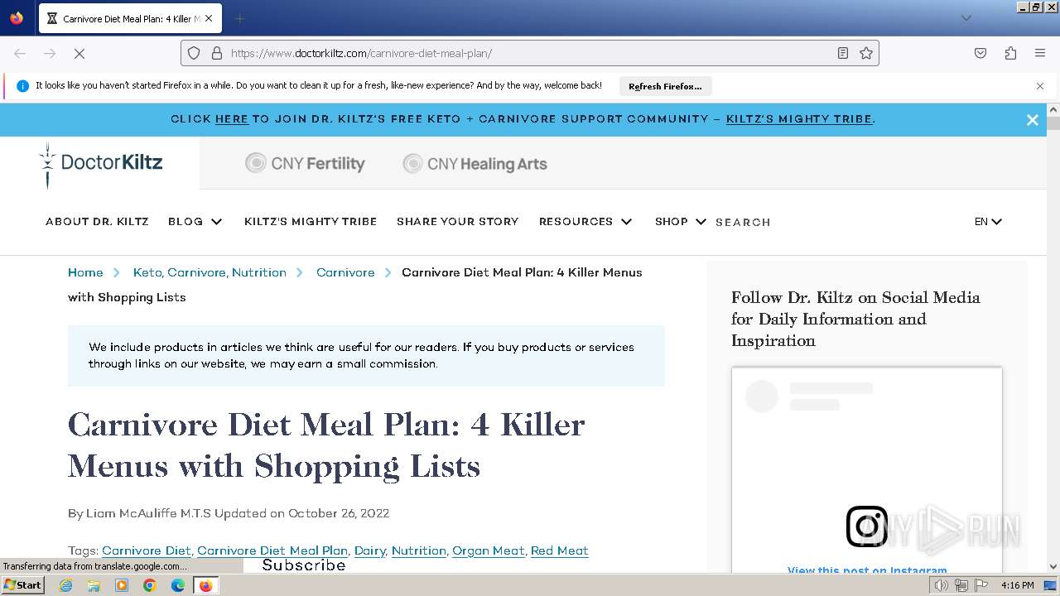Open File Explorer from taskbar
1060x596 pixels.
tap(94, 585)
